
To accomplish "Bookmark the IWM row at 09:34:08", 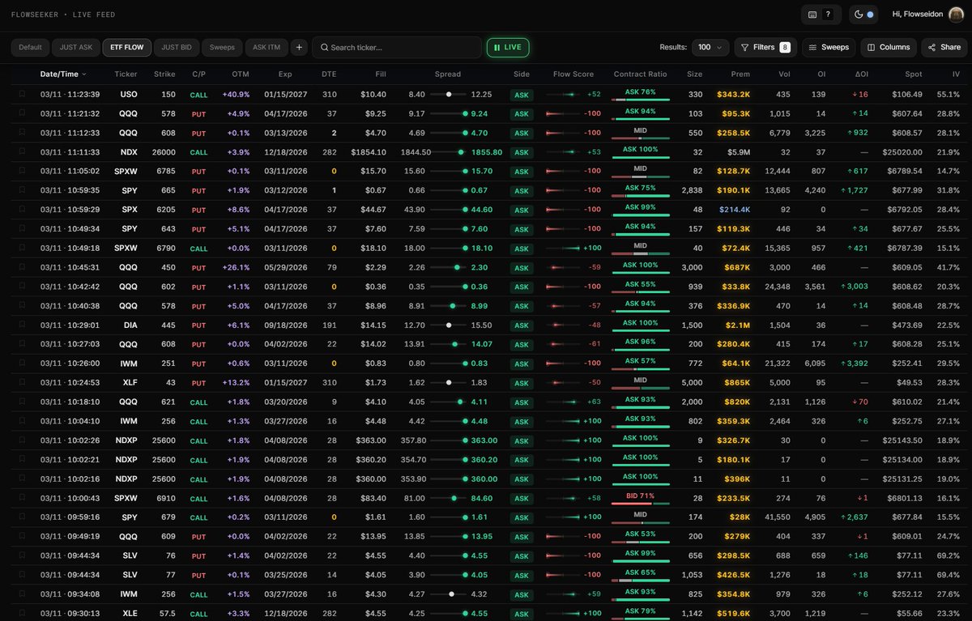I will (23, 593).
